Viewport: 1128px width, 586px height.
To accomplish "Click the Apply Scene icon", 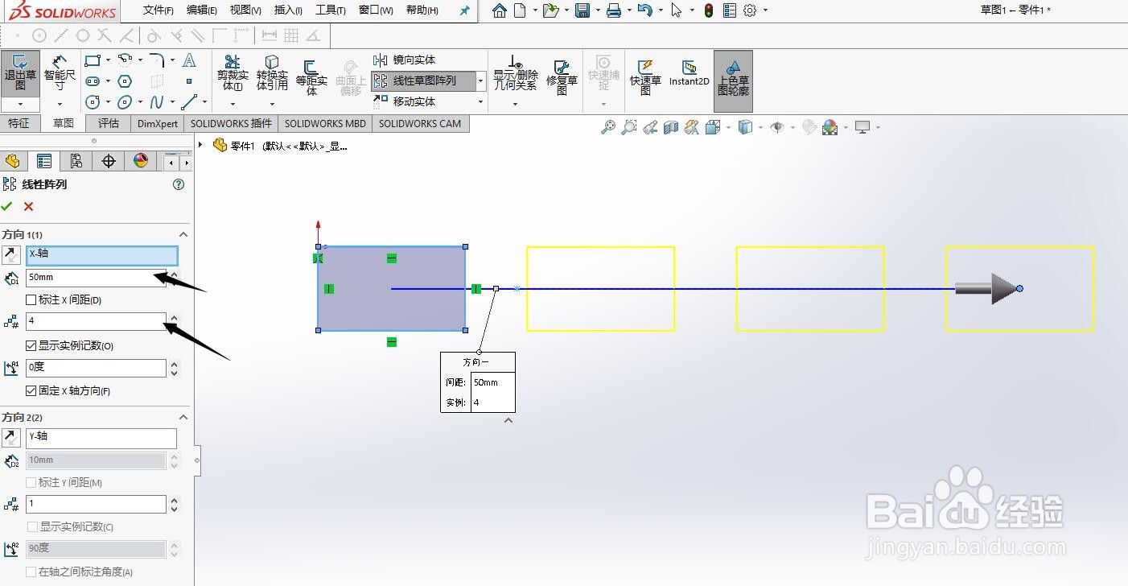I will [x=830, y=127].
